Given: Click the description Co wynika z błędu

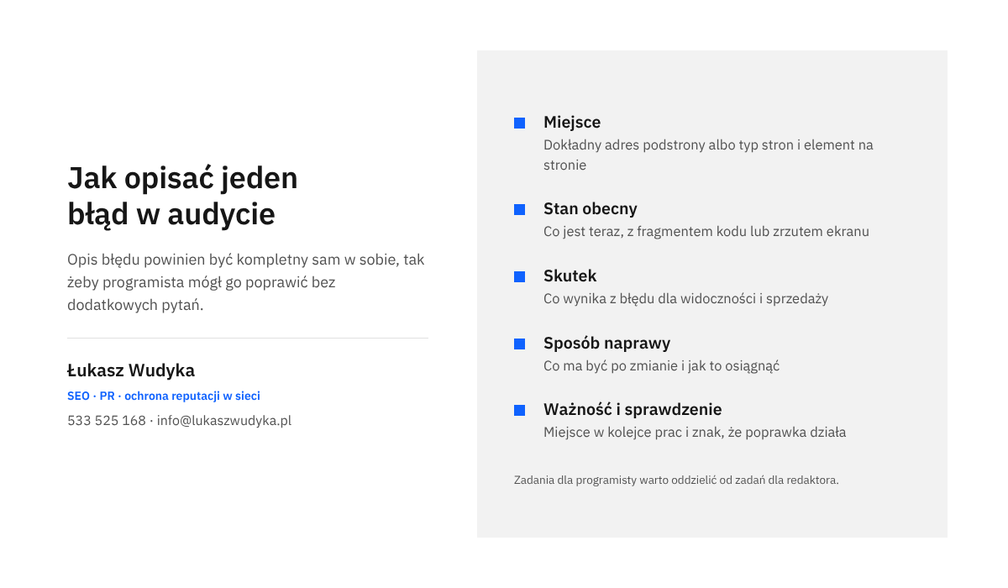Looking at the screenshot, I should 685,298.
